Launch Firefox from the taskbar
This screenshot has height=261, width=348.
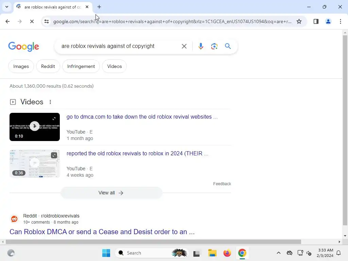[227, 253]
